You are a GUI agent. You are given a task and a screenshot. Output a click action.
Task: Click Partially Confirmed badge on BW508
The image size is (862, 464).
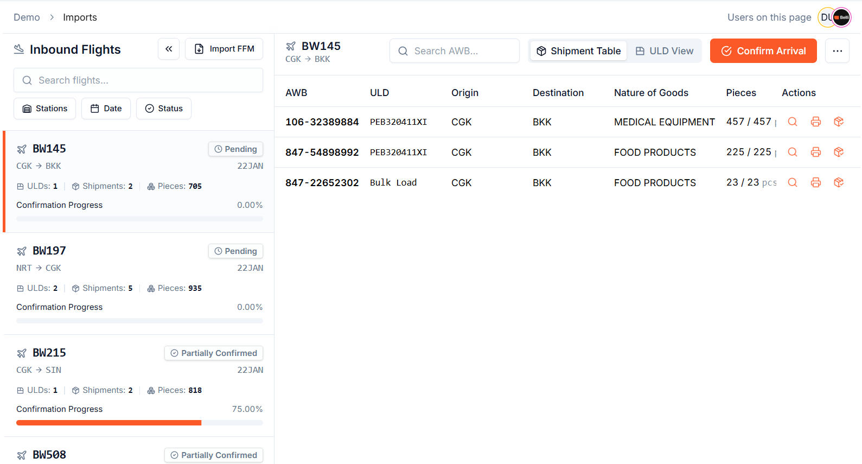click(x=214, y=455)
